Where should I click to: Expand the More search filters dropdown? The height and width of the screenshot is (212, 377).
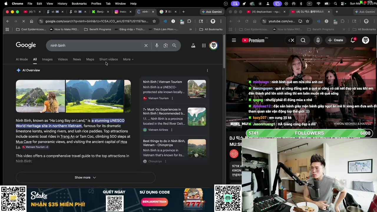128,59
